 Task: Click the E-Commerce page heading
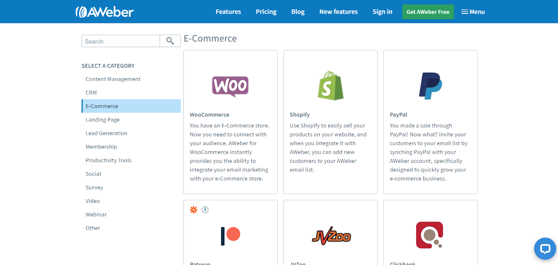(x=210, y=38)
